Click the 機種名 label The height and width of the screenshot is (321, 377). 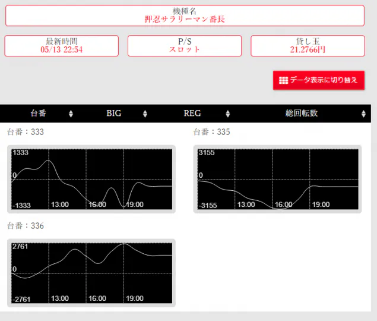[x=185, y=11]
